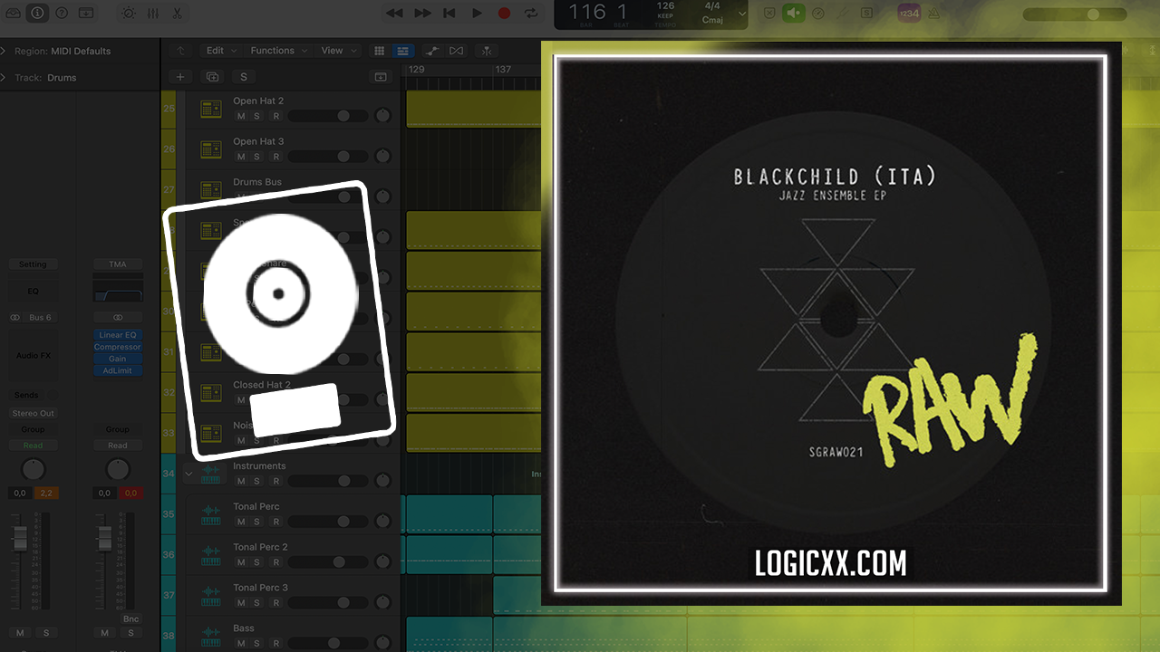Adjust the master volume slider
Screen dimensions: 1160x652
click(x=1074, y=14)
